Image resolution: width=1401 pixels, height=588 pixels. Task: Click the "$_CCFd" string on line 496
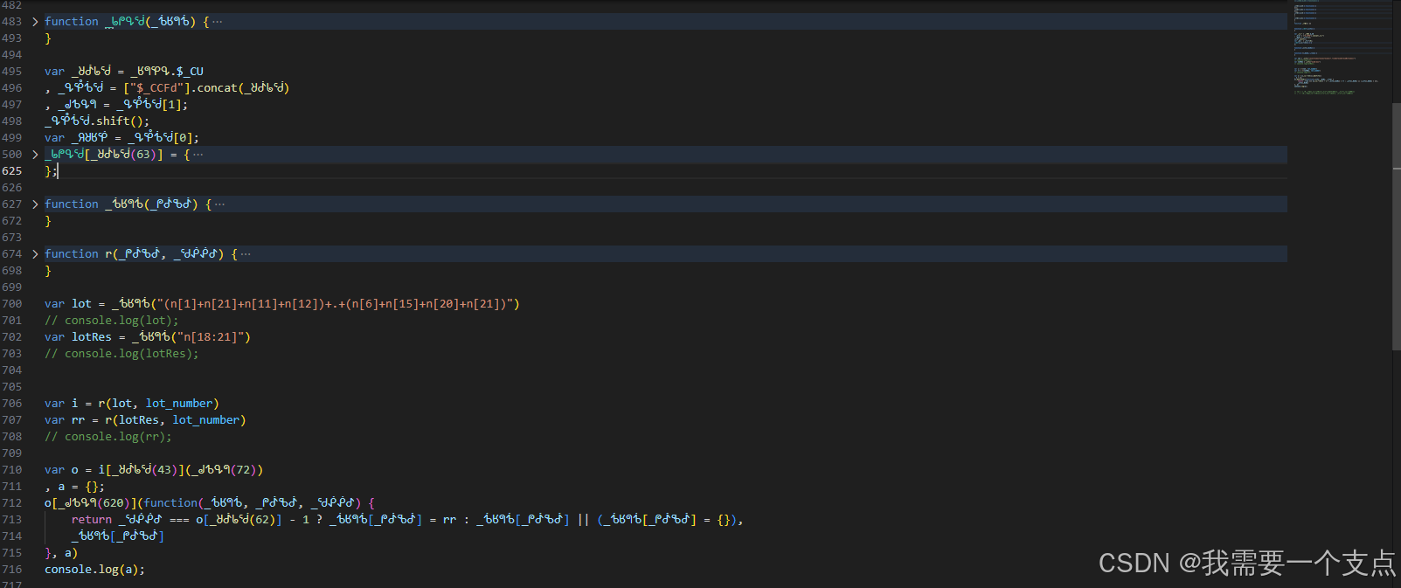tap(160, 88)
